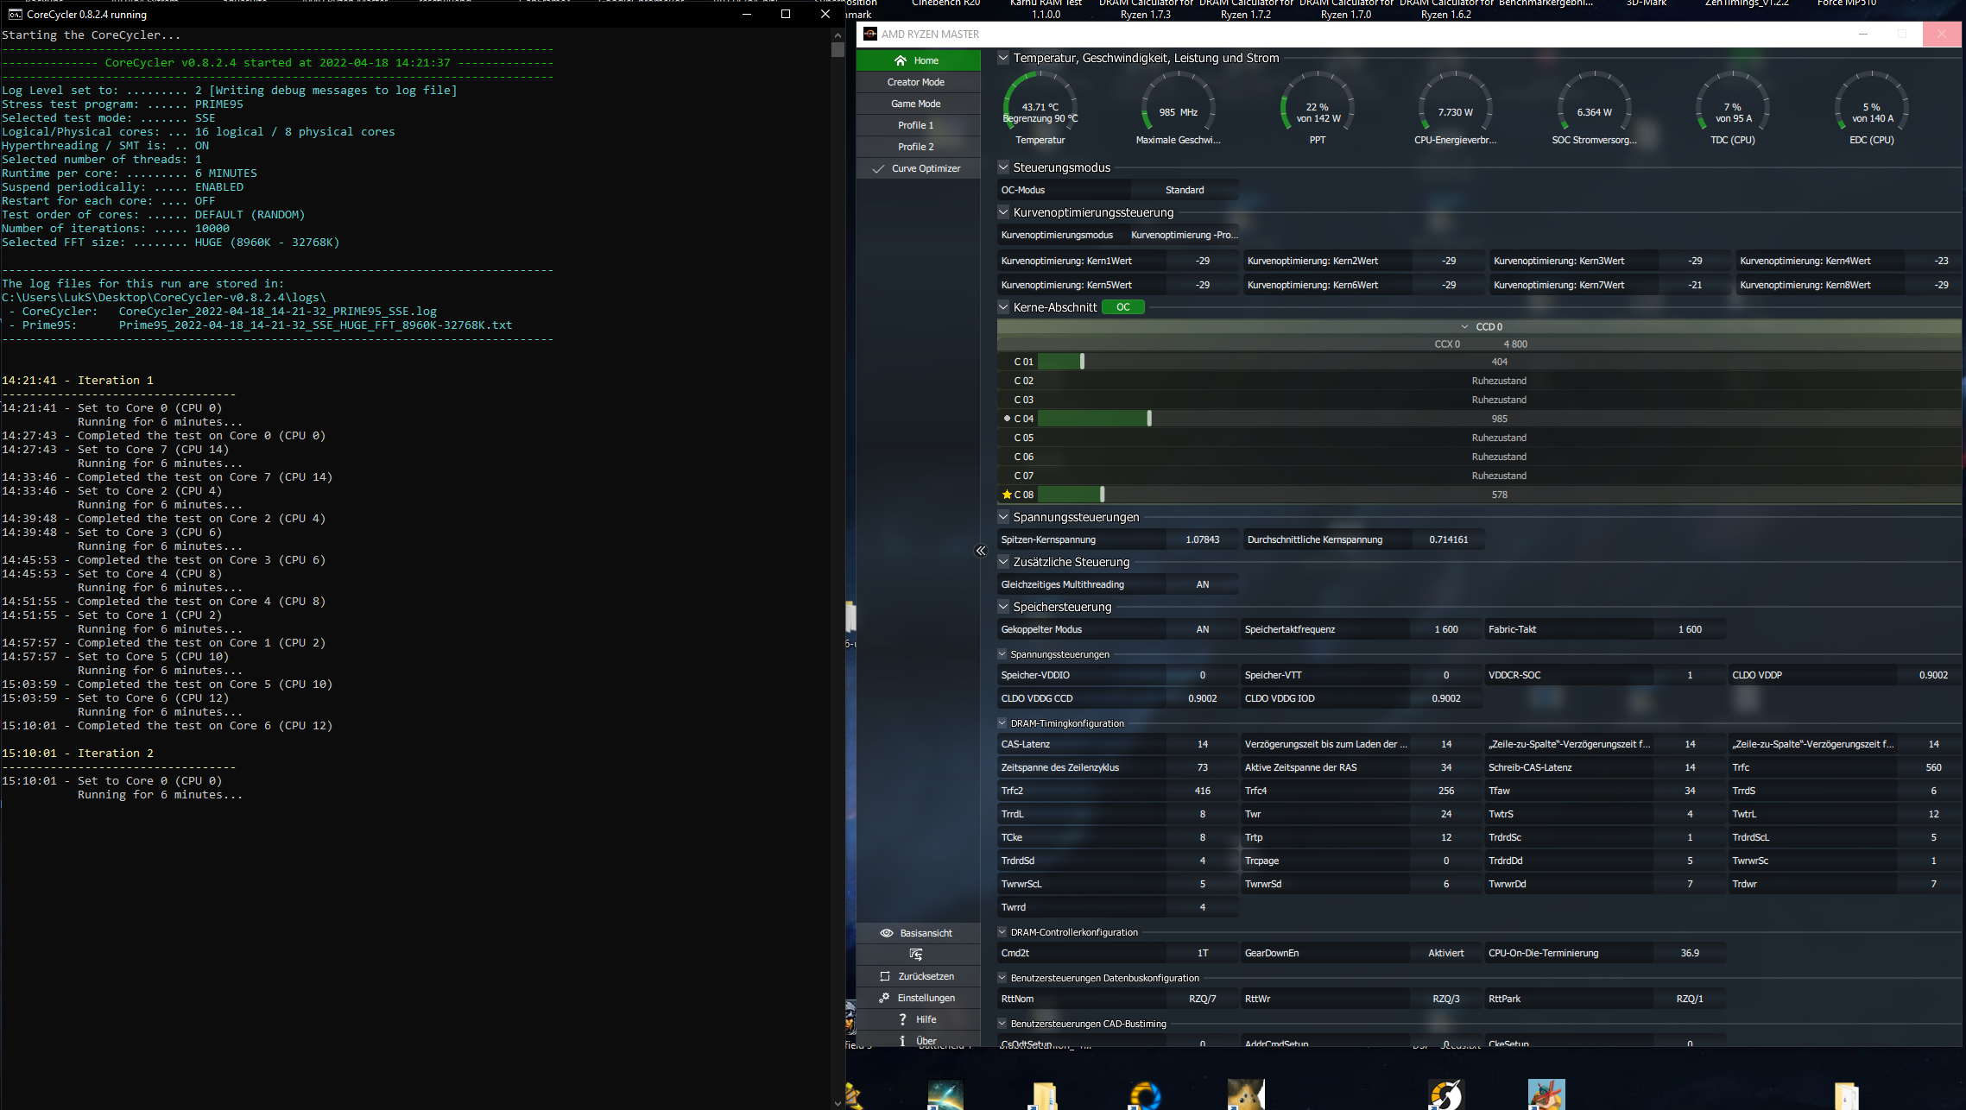Collapse sidebar with double-chevron arrow
The image size is (1966, 1110).
pos(981,551)
